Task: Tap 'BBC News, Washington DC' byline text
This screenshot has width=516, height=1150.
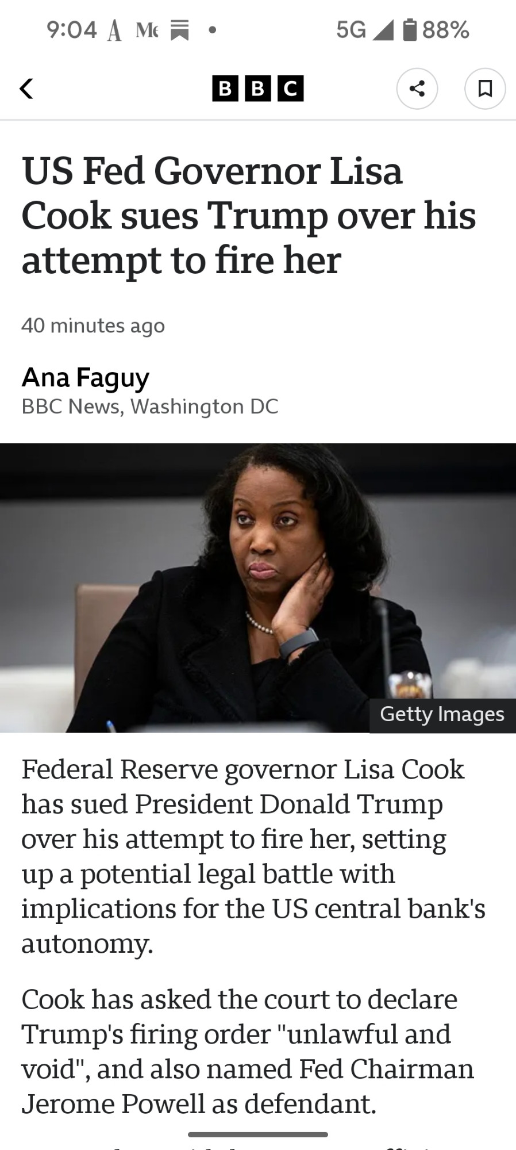Action: [150, 407]
